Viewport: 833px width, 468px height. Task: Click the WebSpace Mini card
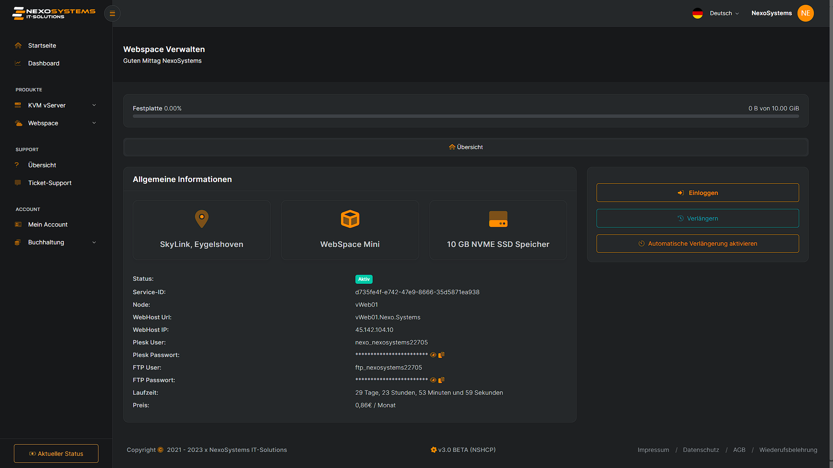tap(350, 230)
